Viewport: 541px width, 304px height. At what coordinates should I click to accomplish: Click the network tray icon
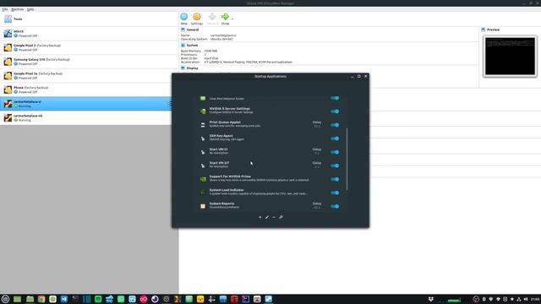pos(518,299)
